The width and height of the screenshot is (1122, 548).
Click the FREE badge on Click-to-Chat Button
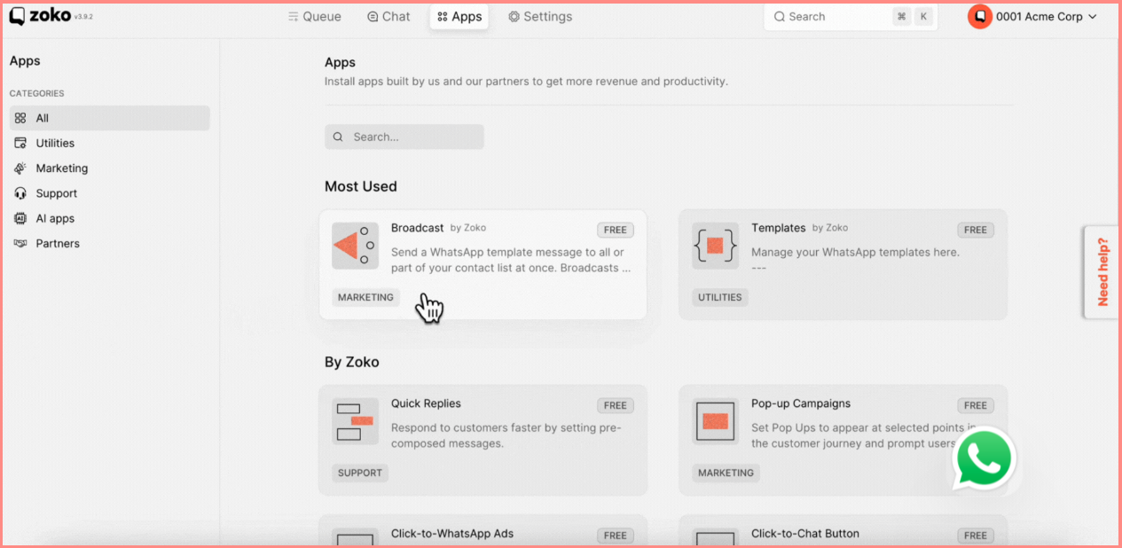point(976,536)
